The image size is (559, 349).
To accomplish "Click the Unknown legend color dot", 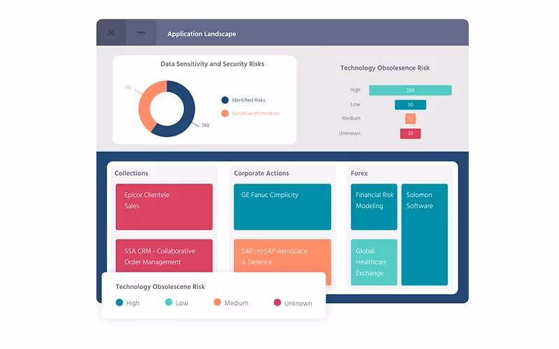I will pyautogui.click(x=277, y=303).
